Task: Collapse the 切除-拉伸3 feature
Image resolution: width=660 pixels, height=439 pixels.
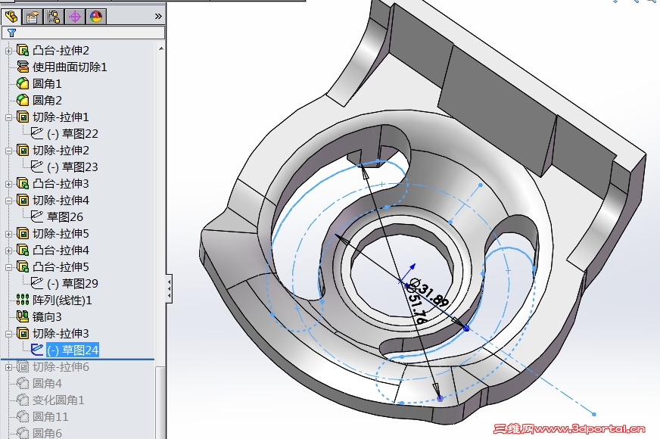Action: [8, 334]
